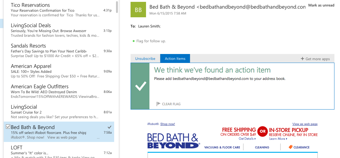Click the date Mon 6/15/2015 7:58 AM
Image resolution: width=340 pixels, height=158 pixels.
coord(168,13)
